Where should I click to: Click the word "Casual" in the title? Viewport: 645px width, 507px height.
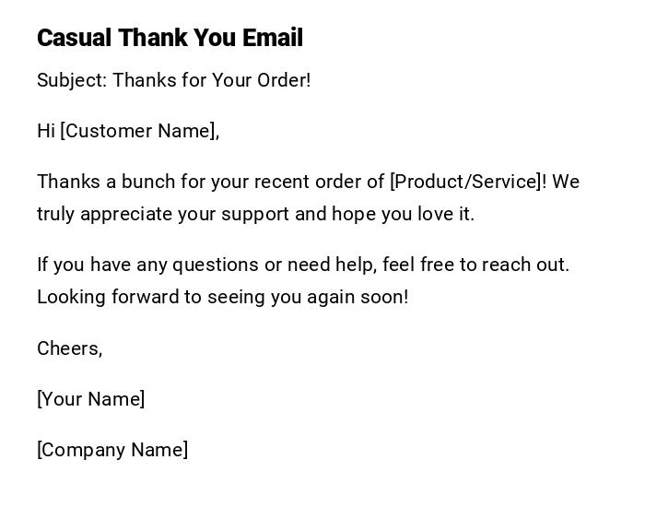click(74, 38)
